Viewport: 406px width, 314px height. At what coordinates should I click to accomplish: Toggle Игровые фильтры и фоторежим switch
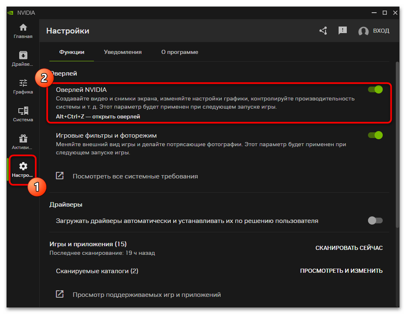(x=375, y=135)
